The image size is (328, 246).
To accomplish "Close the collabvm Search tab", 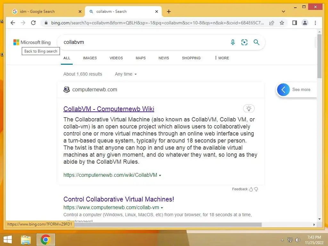I will pos(156,12).
